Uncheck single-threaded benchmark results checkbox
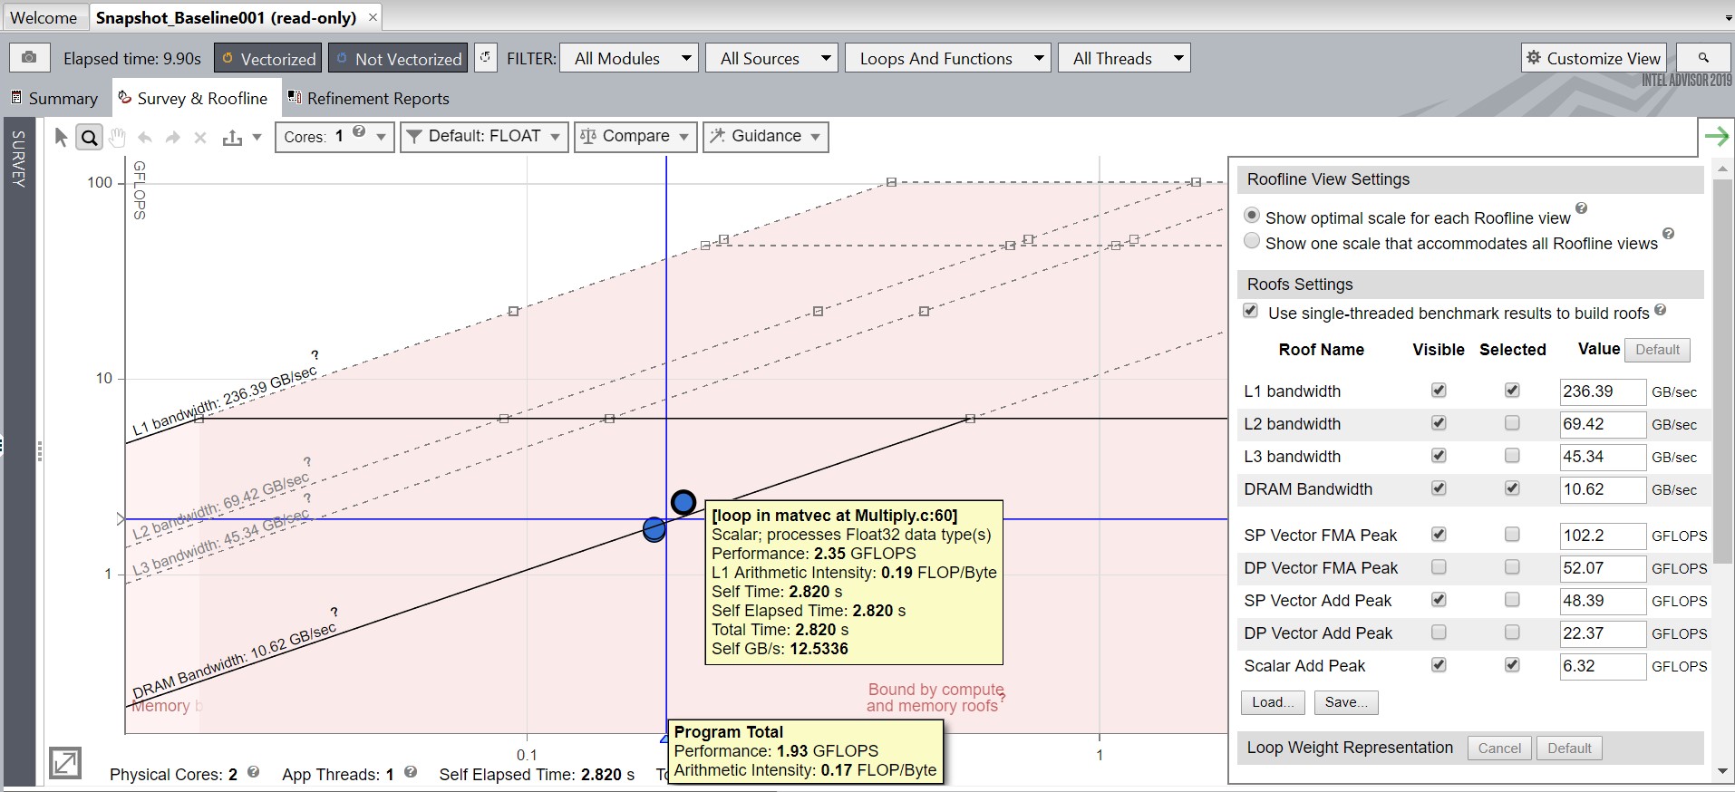 [x=1251, y=311]
